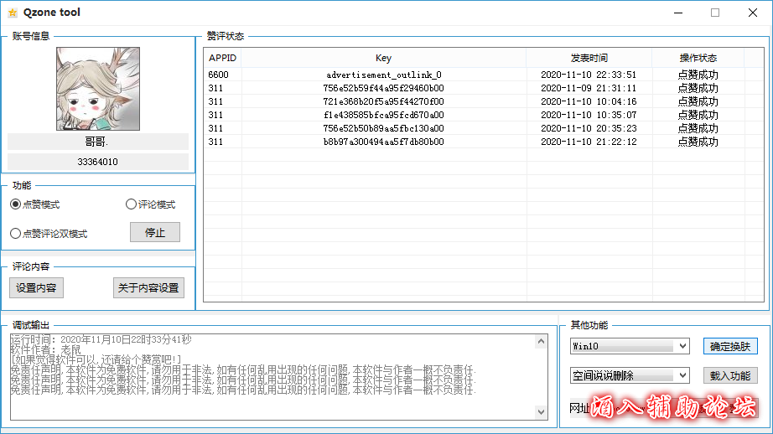Select the 评论模式 radio button
This screenshot has width=773, height=434.
coord(131,204)
